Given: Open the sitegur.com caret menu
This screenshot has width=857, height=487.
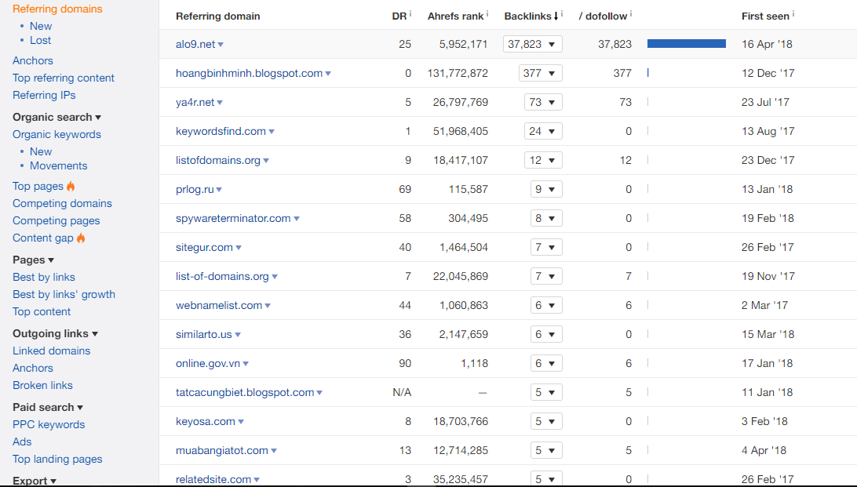Looking at the screenshot, I should click(x=239, y=248).
